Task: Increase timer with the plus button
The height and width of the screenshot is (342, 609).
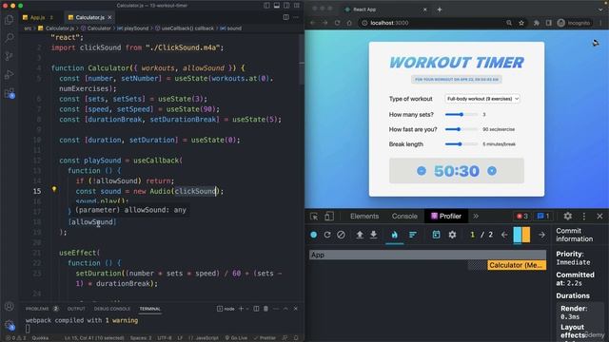Action: 492,171
